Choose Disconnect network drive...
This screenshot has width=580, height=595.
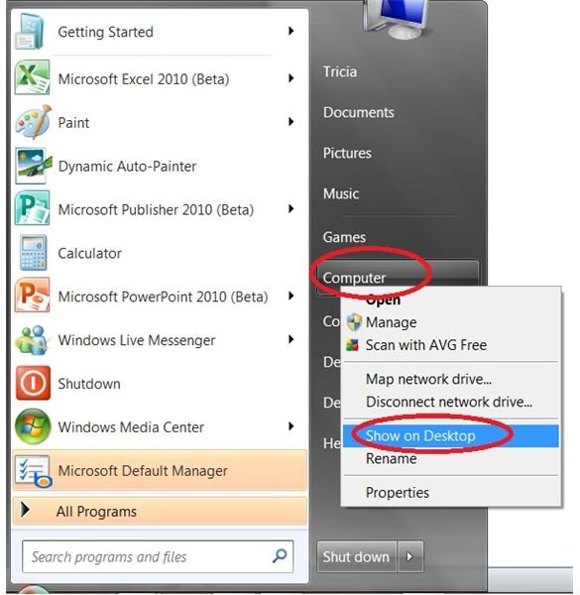pos(451,402)
